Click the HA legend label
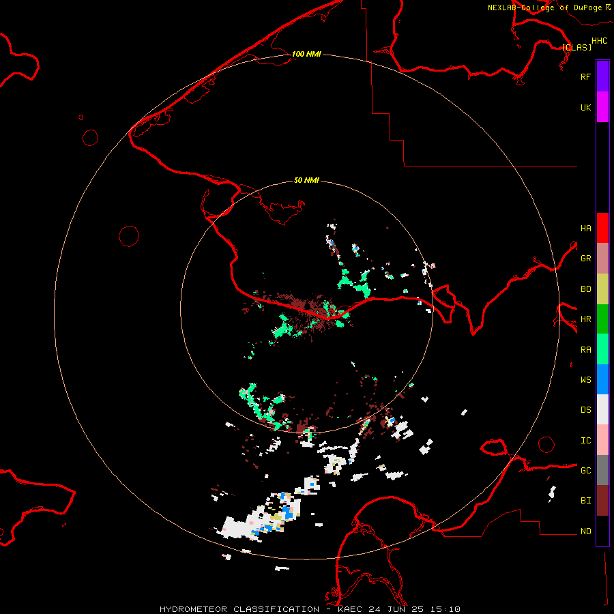The image size is (614, 614). pyautogui.click(x=585, y=229)
